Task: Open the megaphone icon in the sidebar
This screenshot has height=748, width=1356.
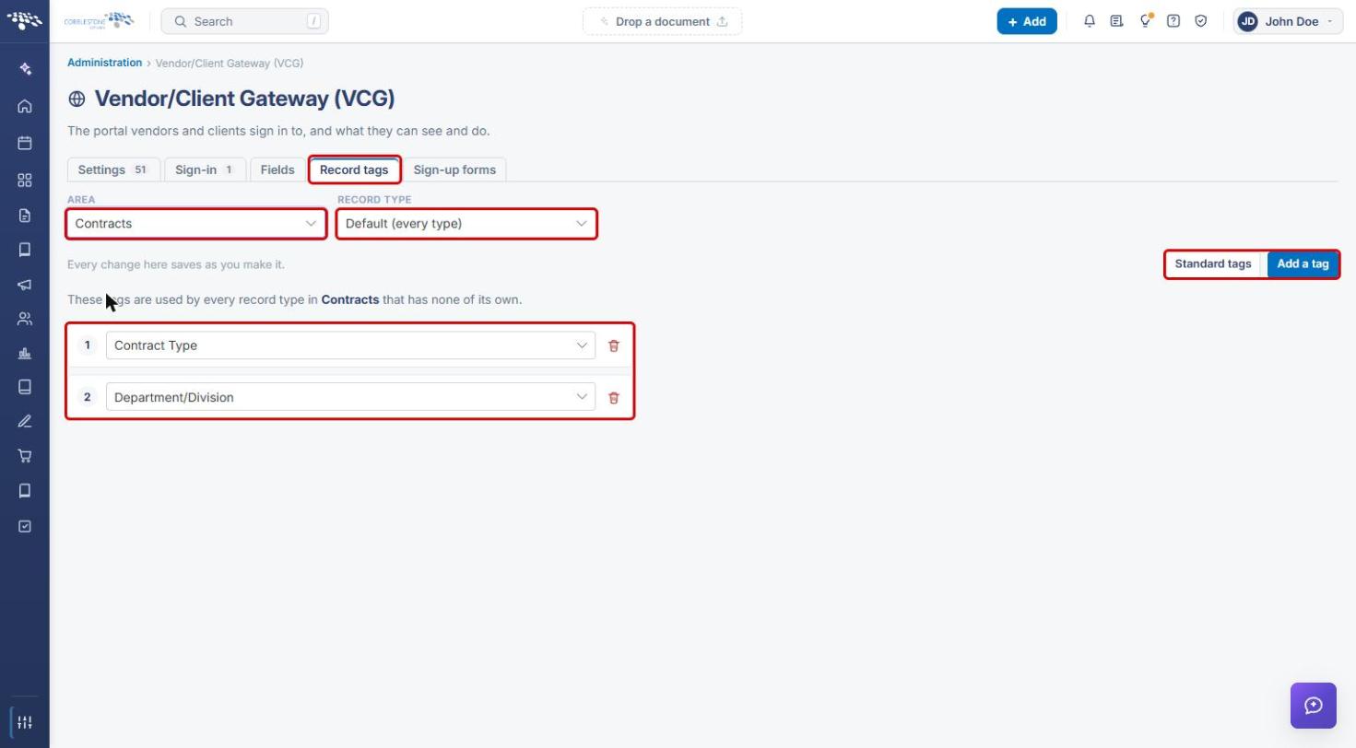Action: point(25,285)
